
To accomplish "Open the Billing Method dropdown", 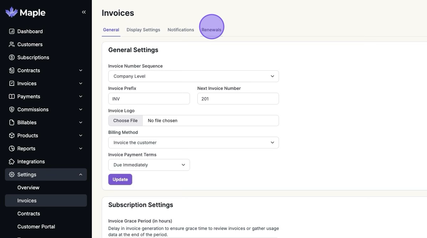I will (193, 142).
